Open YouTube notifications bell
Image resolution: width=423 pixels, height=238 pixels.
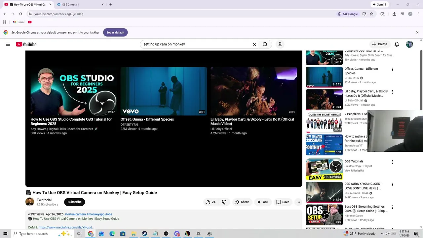[x=397, y=44]
